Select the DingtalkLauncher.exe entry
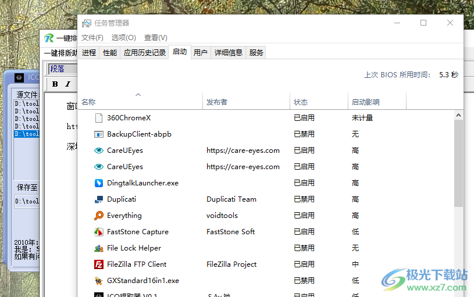 [x=142, y=183]
